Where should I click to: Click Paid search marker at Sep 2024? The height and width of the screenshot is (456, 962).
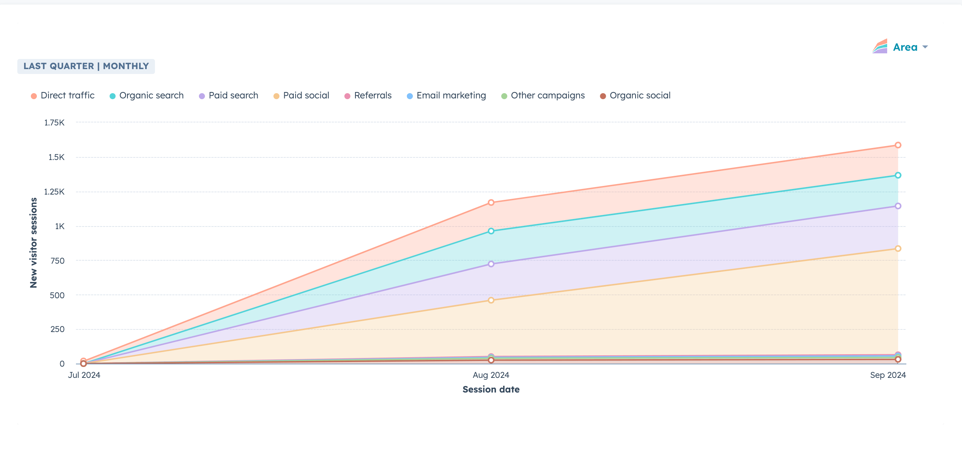click(898, 206)
